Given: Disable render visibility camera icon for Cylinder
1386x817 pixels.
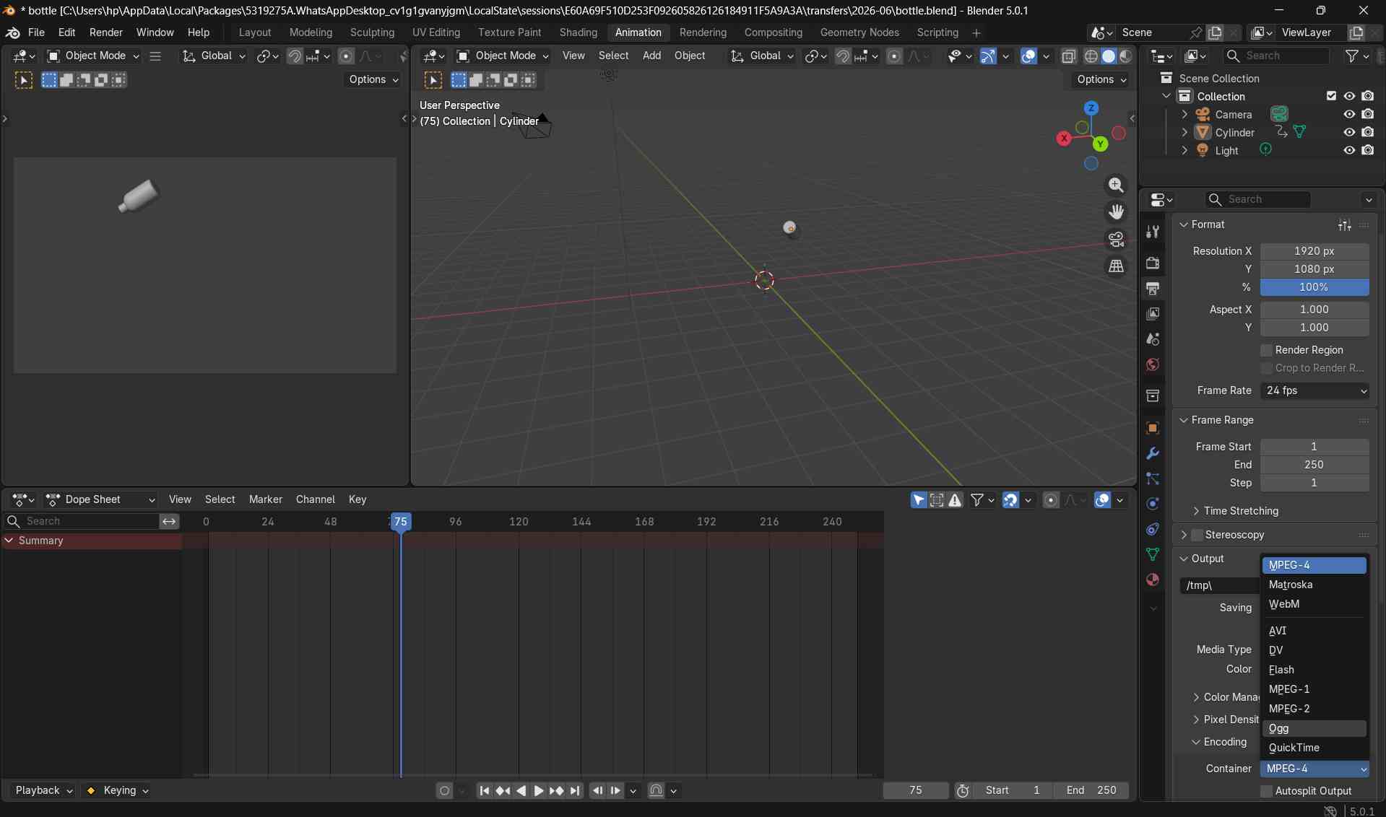Looking at the screenshot, I should 1368,132.
